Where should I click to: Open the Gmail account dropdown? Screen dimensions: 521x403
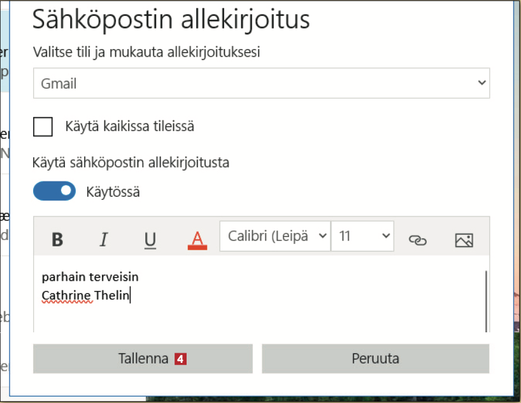261,83
